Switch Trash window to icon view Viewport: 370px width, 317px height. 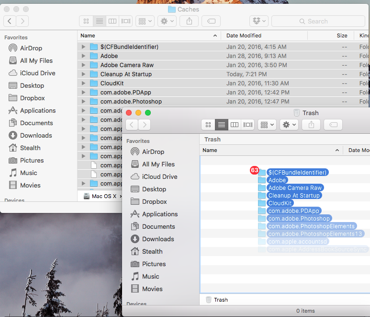pyautogui.click(x=208, y=125)
